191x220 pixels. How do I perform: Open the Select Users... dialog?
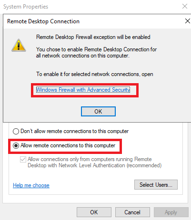pos(156,185)
